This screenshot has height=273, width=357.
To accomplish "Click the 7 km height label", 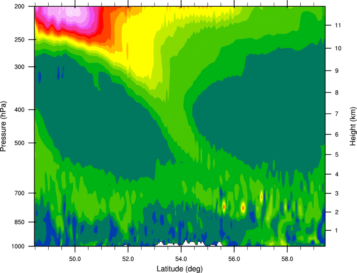I will pyautogui.click(x=337, y=114).
